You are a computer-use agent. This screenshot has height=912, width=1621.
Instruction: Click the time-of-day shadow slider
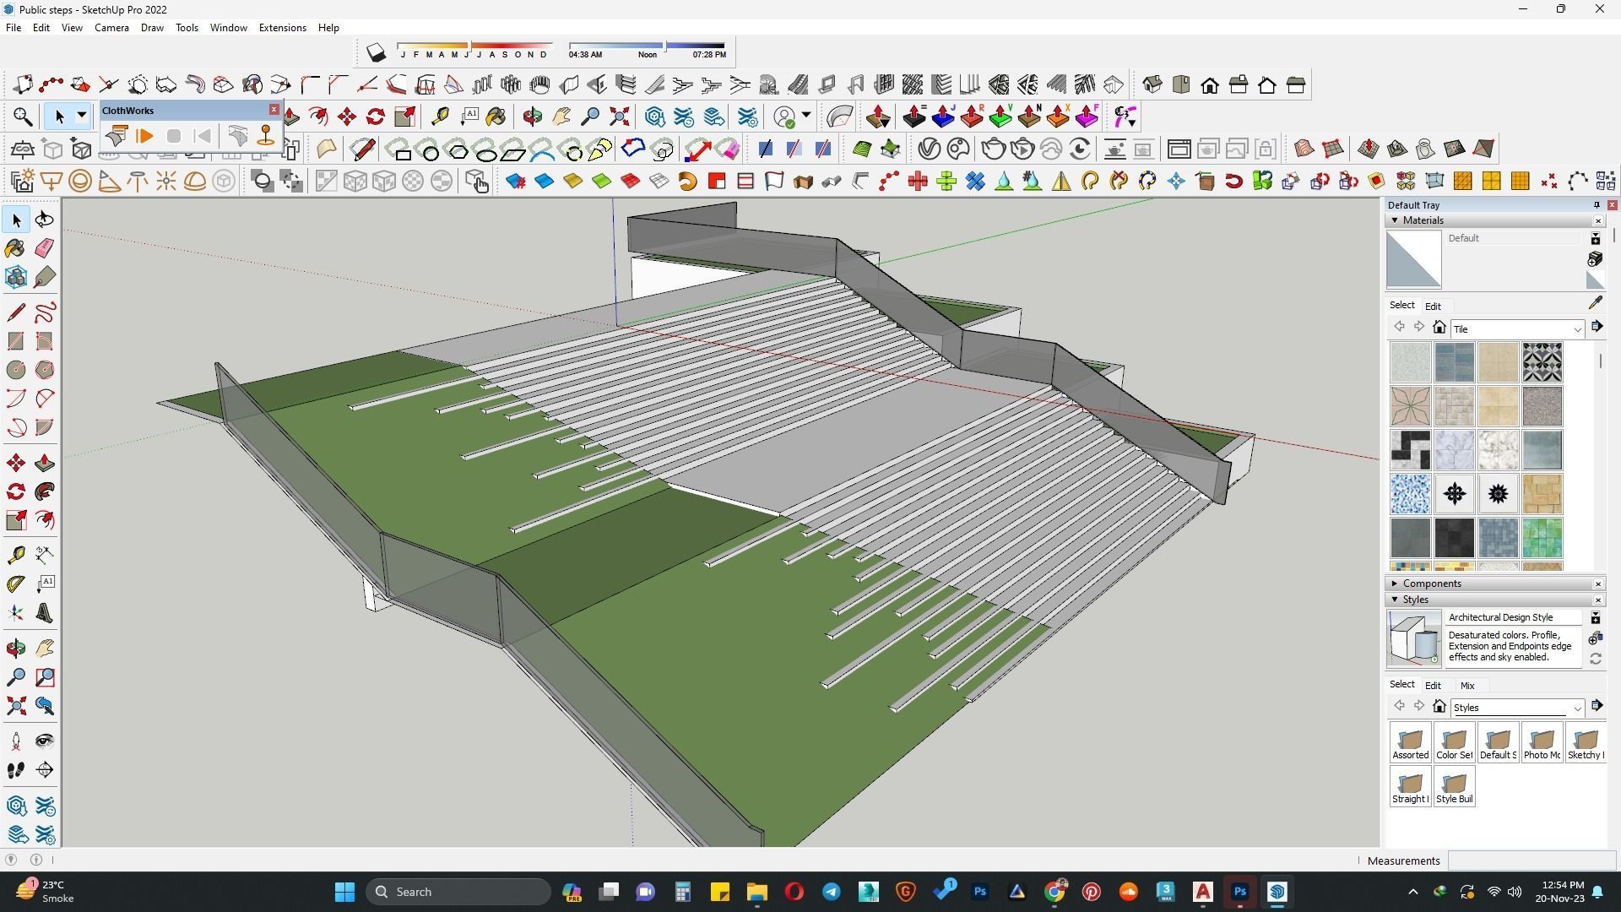pos(646,46)
